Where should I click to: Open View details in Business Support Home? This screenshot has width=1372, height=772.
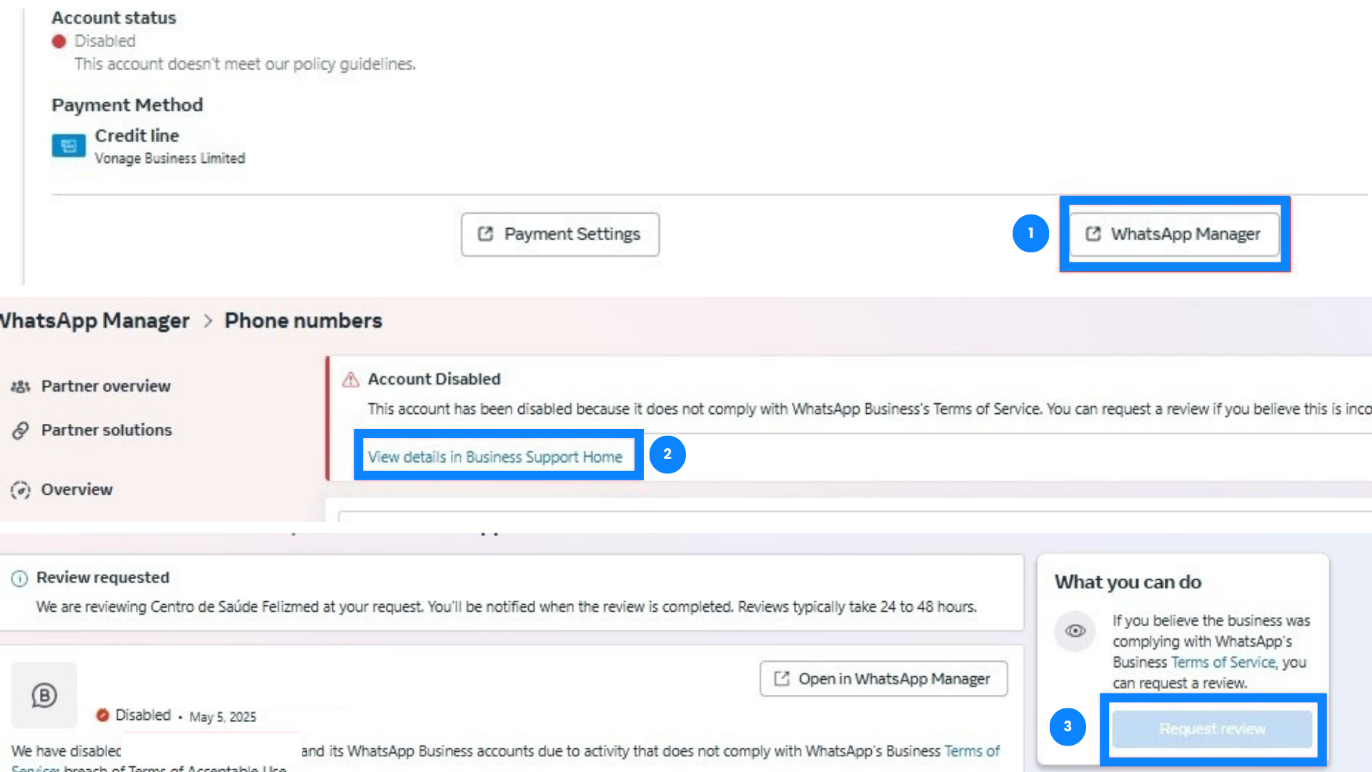pos(495,457)
